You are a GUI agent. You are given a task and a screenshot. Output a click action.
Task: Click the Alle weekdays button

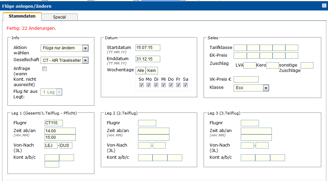[141, 71]
